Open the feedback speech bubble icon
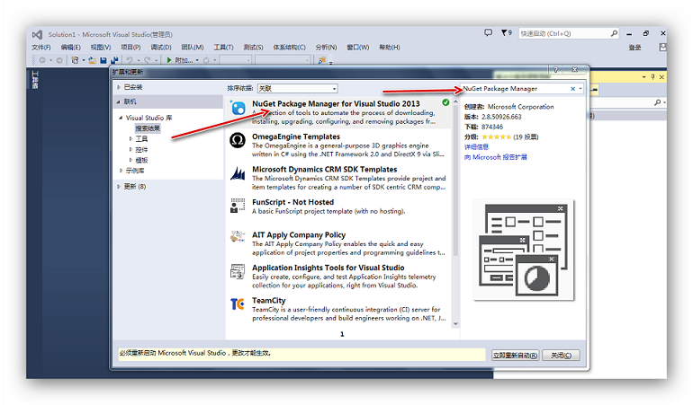This screenshot has width=693, height=405. click(488, 32)
